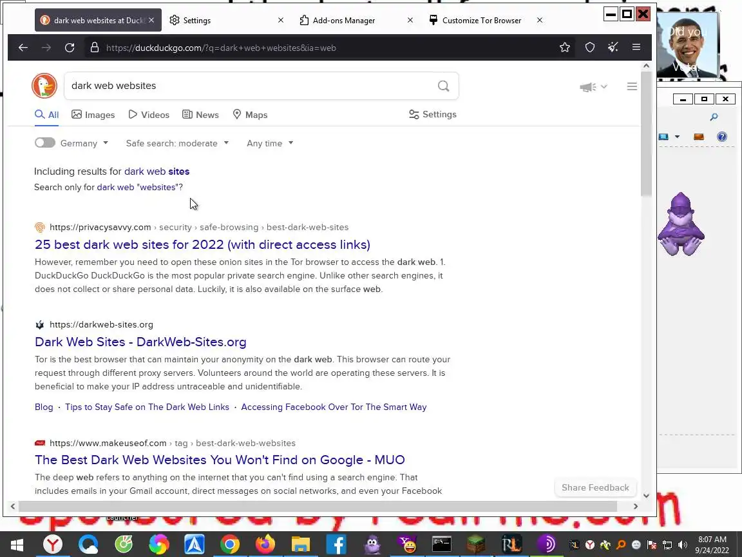Click the orange folder icon in background window

(x=698, y=137)
